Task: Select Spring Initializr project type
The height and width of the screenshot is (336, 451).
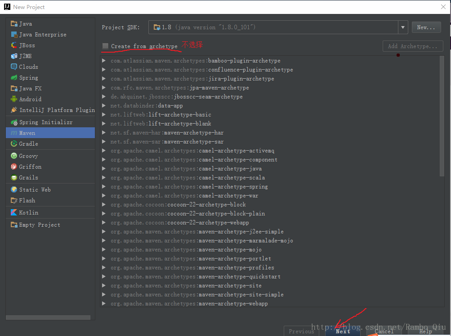Action: (50, 122)
